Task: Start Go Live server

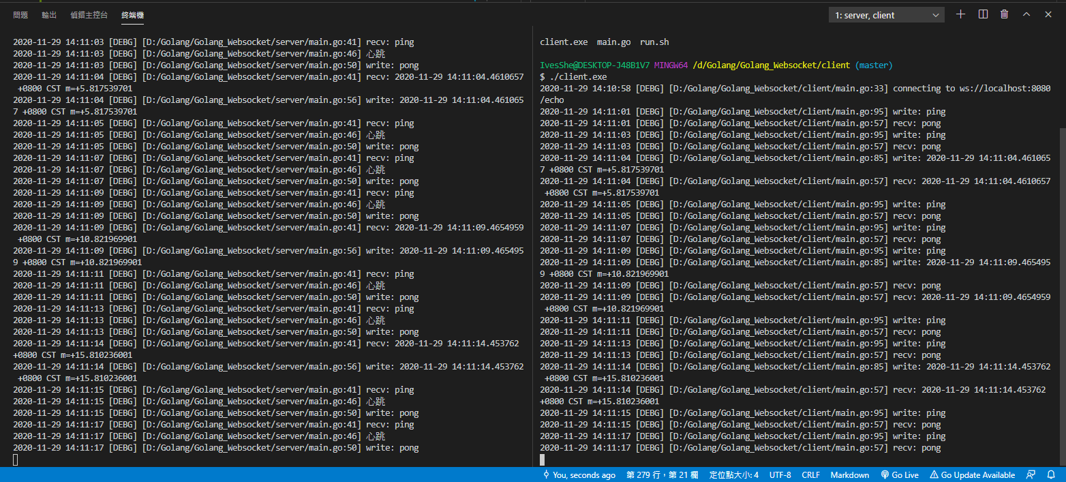Action: (x=900, y=475)
